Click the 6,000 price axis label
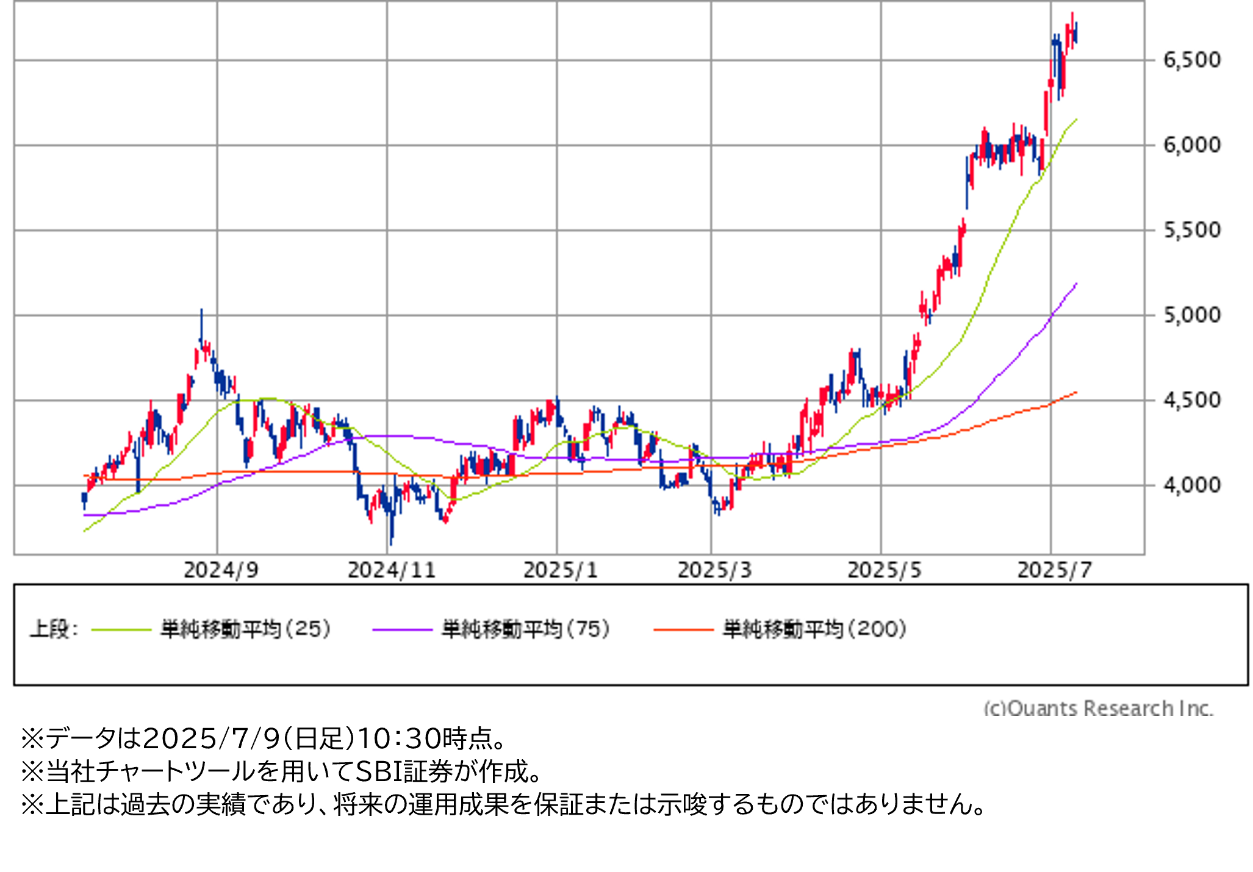1253x872 pixels. (1191, 145)
